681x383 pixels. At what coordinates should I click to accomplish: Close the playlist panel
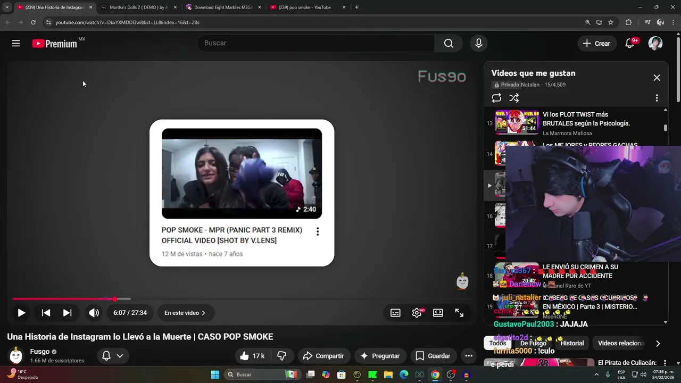click(657, 78)
